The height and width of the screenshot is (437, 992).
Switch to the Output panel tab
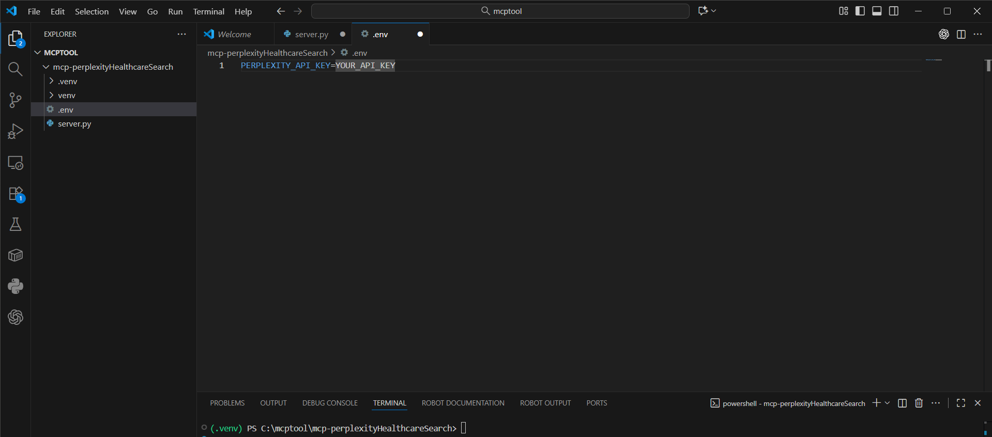(x=273, y=403)
